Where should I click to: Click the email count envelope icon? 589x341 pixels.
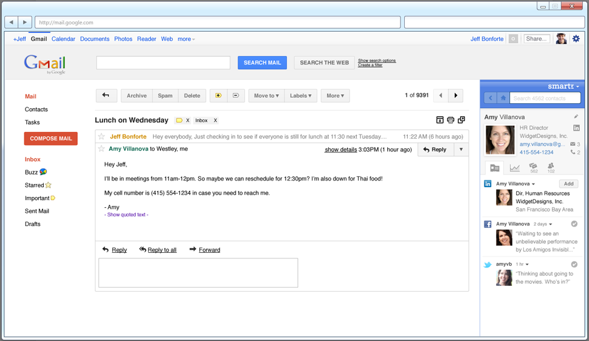(573, 144)
